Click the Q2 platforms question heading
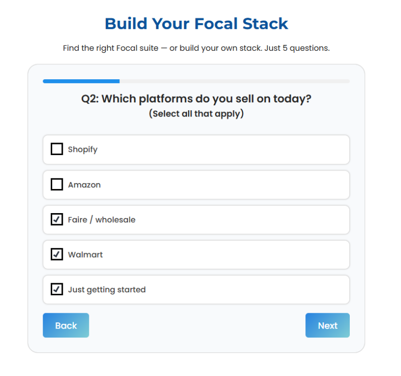Image resolution: width=401 pixels, height=376 pixels. tap(196, 99)
